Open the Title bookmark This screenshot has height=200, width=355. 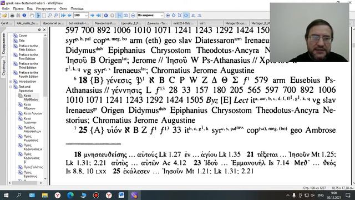coord(22,41)
